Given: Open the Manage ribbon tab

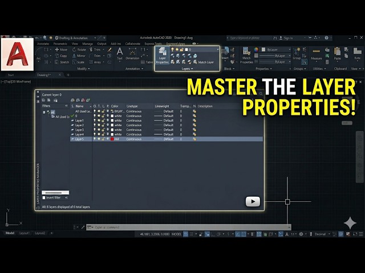Looking at the screenshot, I should tap(87, 44).
